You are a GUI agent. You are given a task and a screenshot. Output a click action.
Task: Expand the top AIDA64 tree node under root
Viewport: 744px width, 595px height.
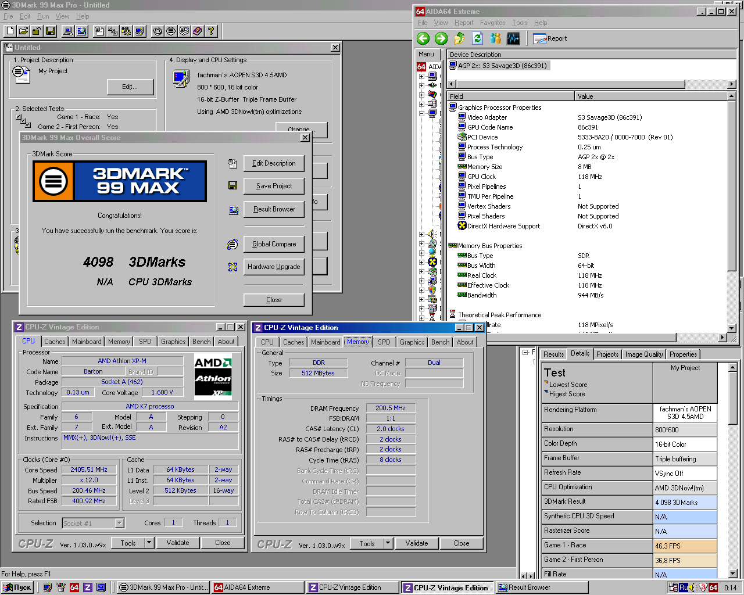(421, 76)
